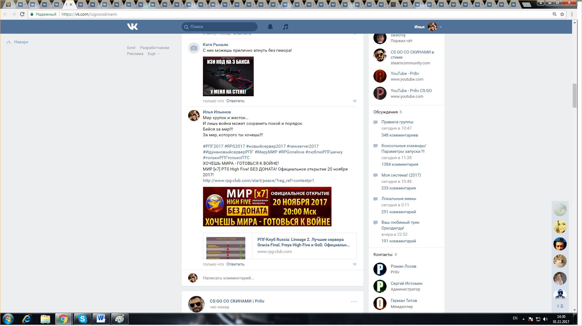
Task: Open Илья Ильинов's profile name
Action: coord(217,112)
